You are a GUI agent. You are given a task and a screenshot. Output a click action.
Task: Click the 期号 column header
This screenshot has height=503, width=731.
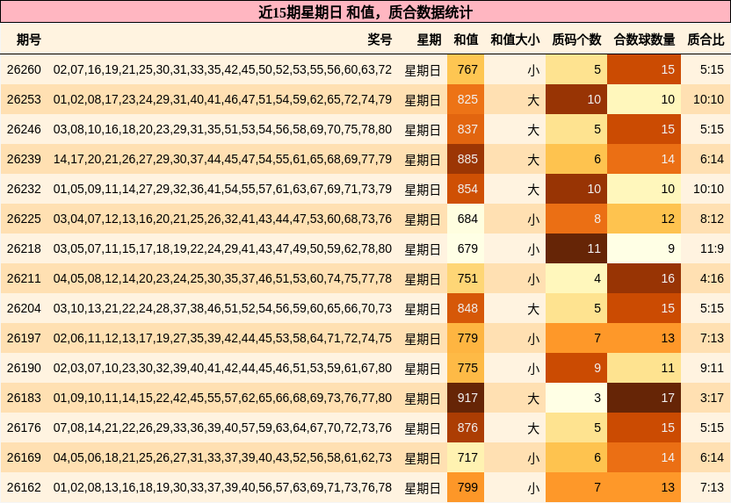29,40
